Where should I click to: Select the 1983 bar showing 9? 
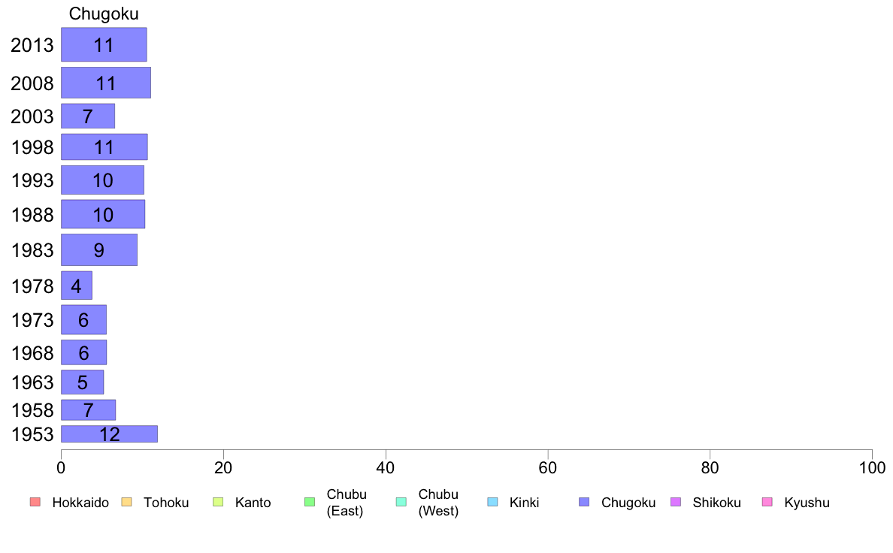pos(99,249)
